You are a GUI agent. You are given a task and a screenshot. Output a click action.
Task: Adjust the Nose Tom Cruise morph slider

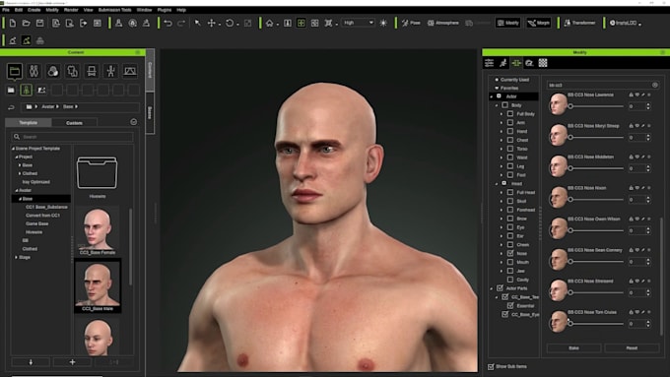(x=596, y=324)
